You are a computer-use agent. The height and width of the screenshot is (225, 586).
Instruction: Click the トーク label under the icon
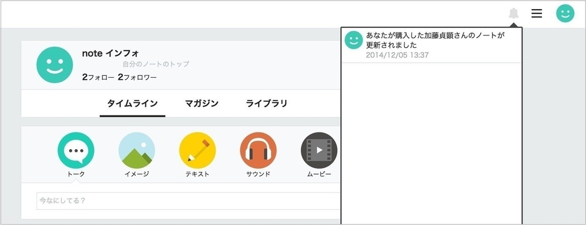pyautogui.click(x=76, y=174)
